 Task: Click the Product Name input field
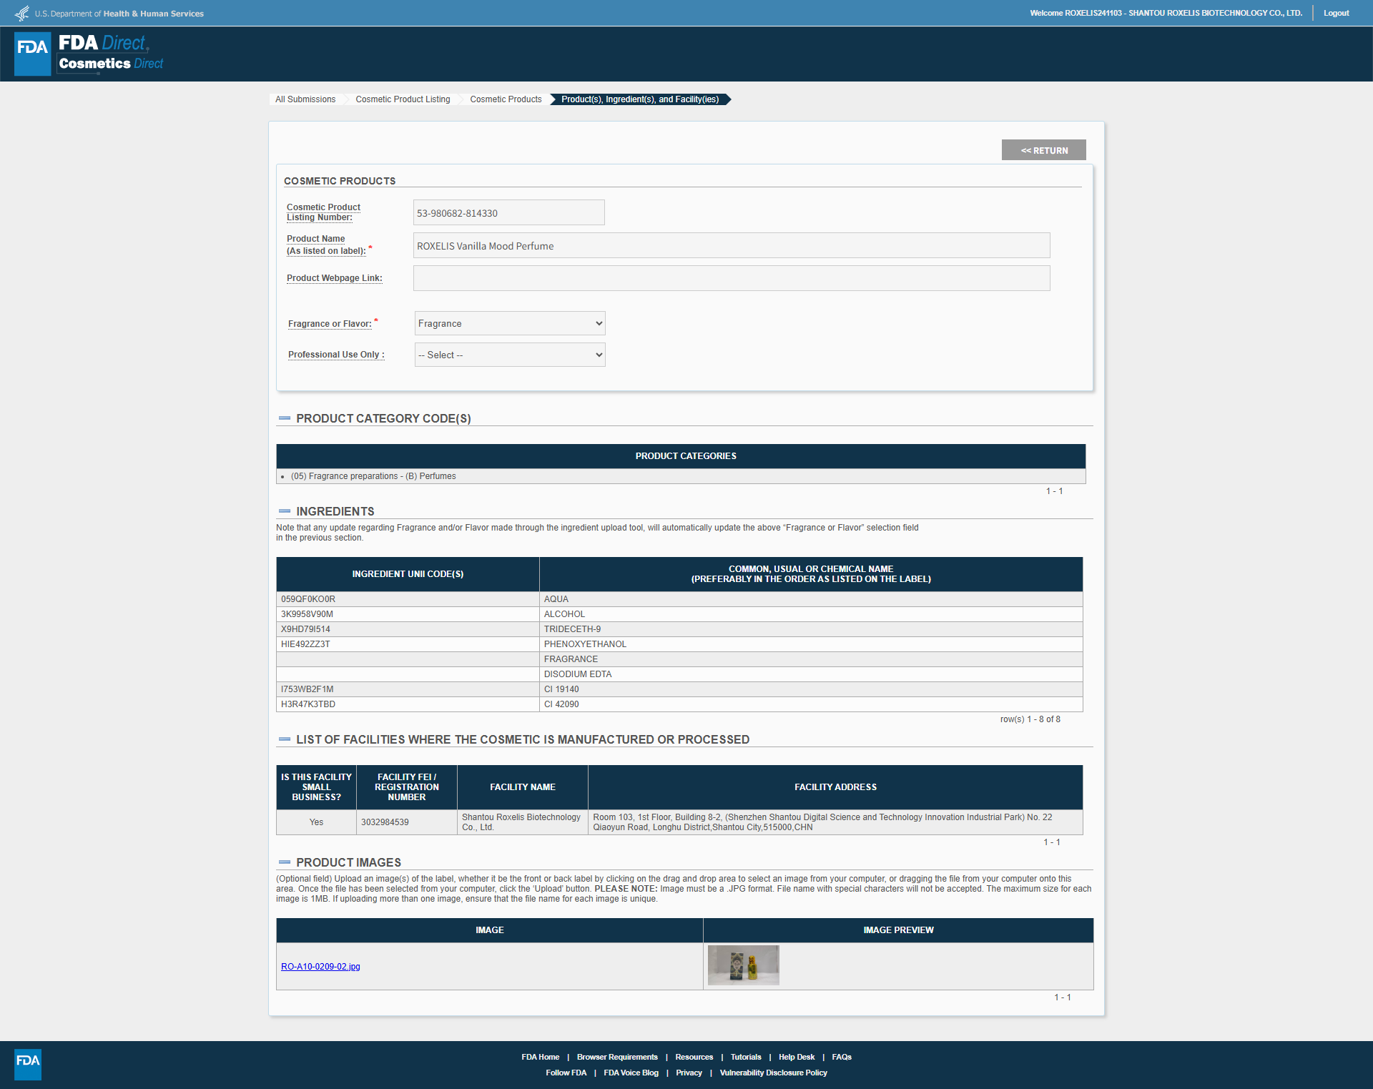coord(732,245)
